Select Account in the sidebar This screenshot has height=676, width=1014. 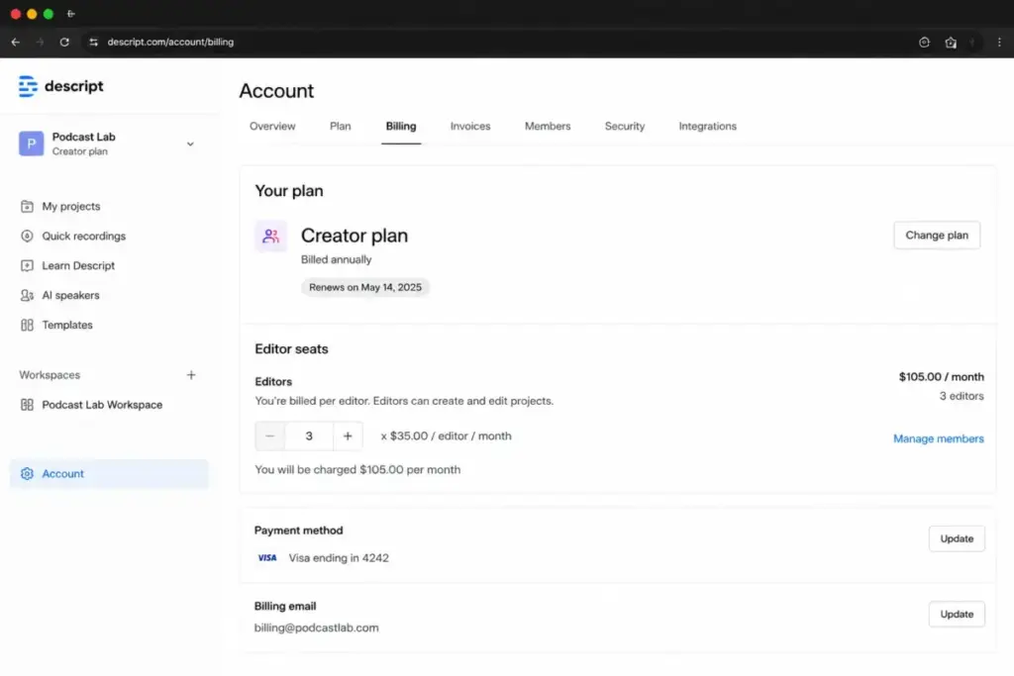point(109,474)
